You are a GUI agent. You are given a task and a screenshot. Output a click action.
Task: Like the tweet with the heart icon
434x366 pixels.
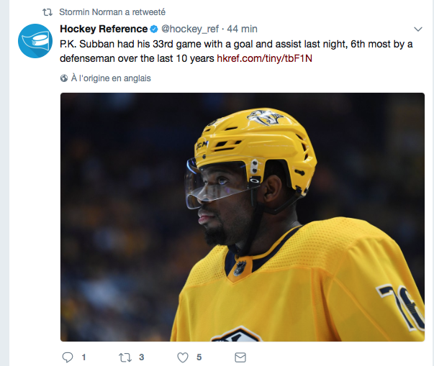point(183,357)
